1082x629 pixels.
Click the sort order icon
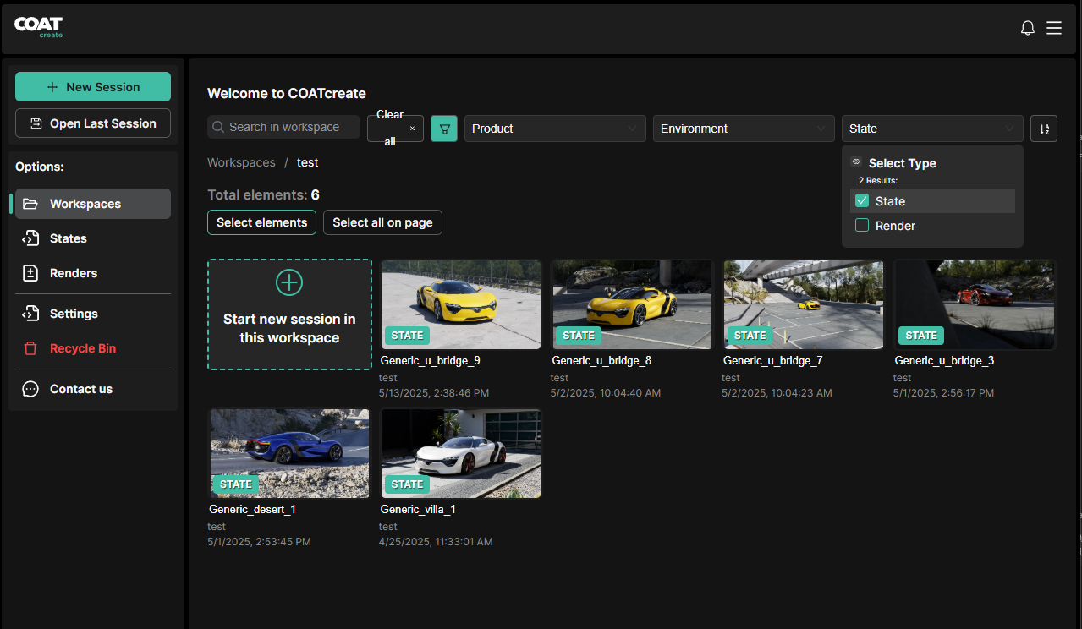pyautogui.click(x=1044, y=129)
